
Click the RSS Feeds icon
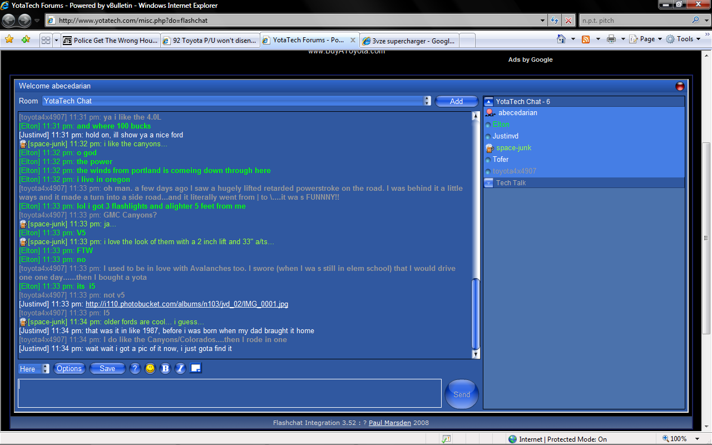point(586,39)
